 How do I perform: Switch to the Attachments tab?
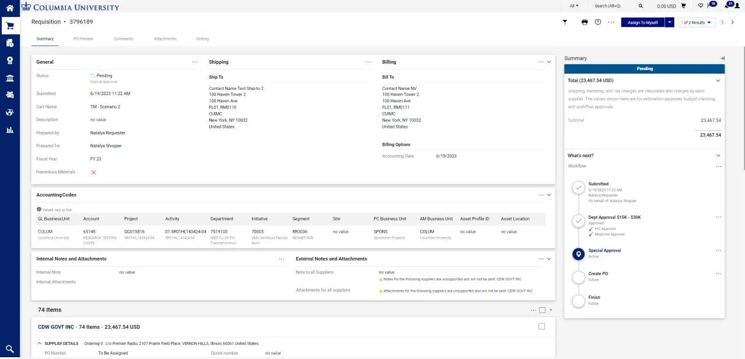(165, 39)
